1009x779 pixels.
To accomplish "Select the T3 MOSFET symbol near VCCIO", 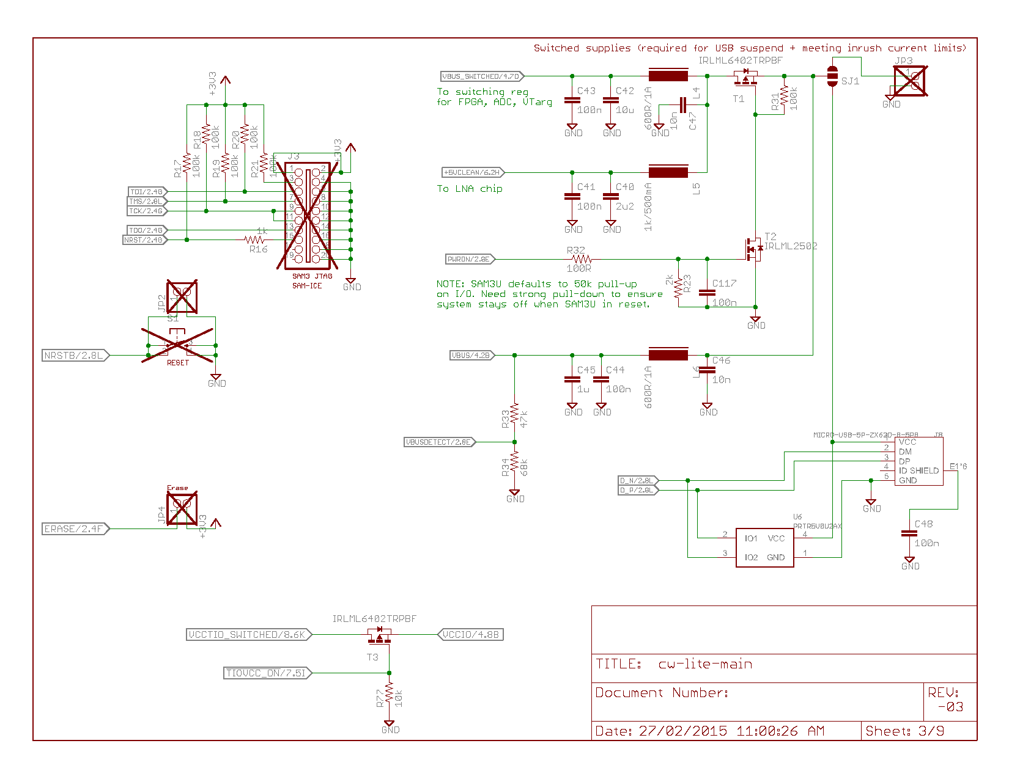I will 379,635.
